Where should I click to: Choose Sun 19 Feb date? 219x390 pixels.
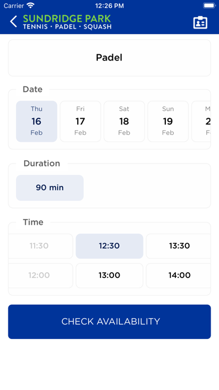168,122
